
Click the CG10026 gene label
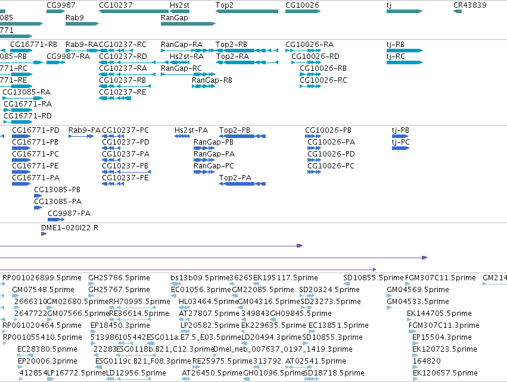(302, 5)
